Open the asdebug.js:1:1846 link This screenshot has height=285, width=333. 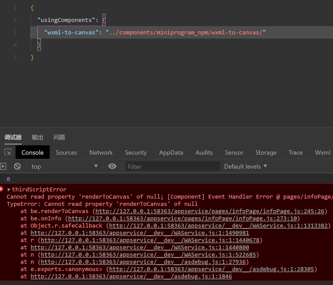coord(131,276)
